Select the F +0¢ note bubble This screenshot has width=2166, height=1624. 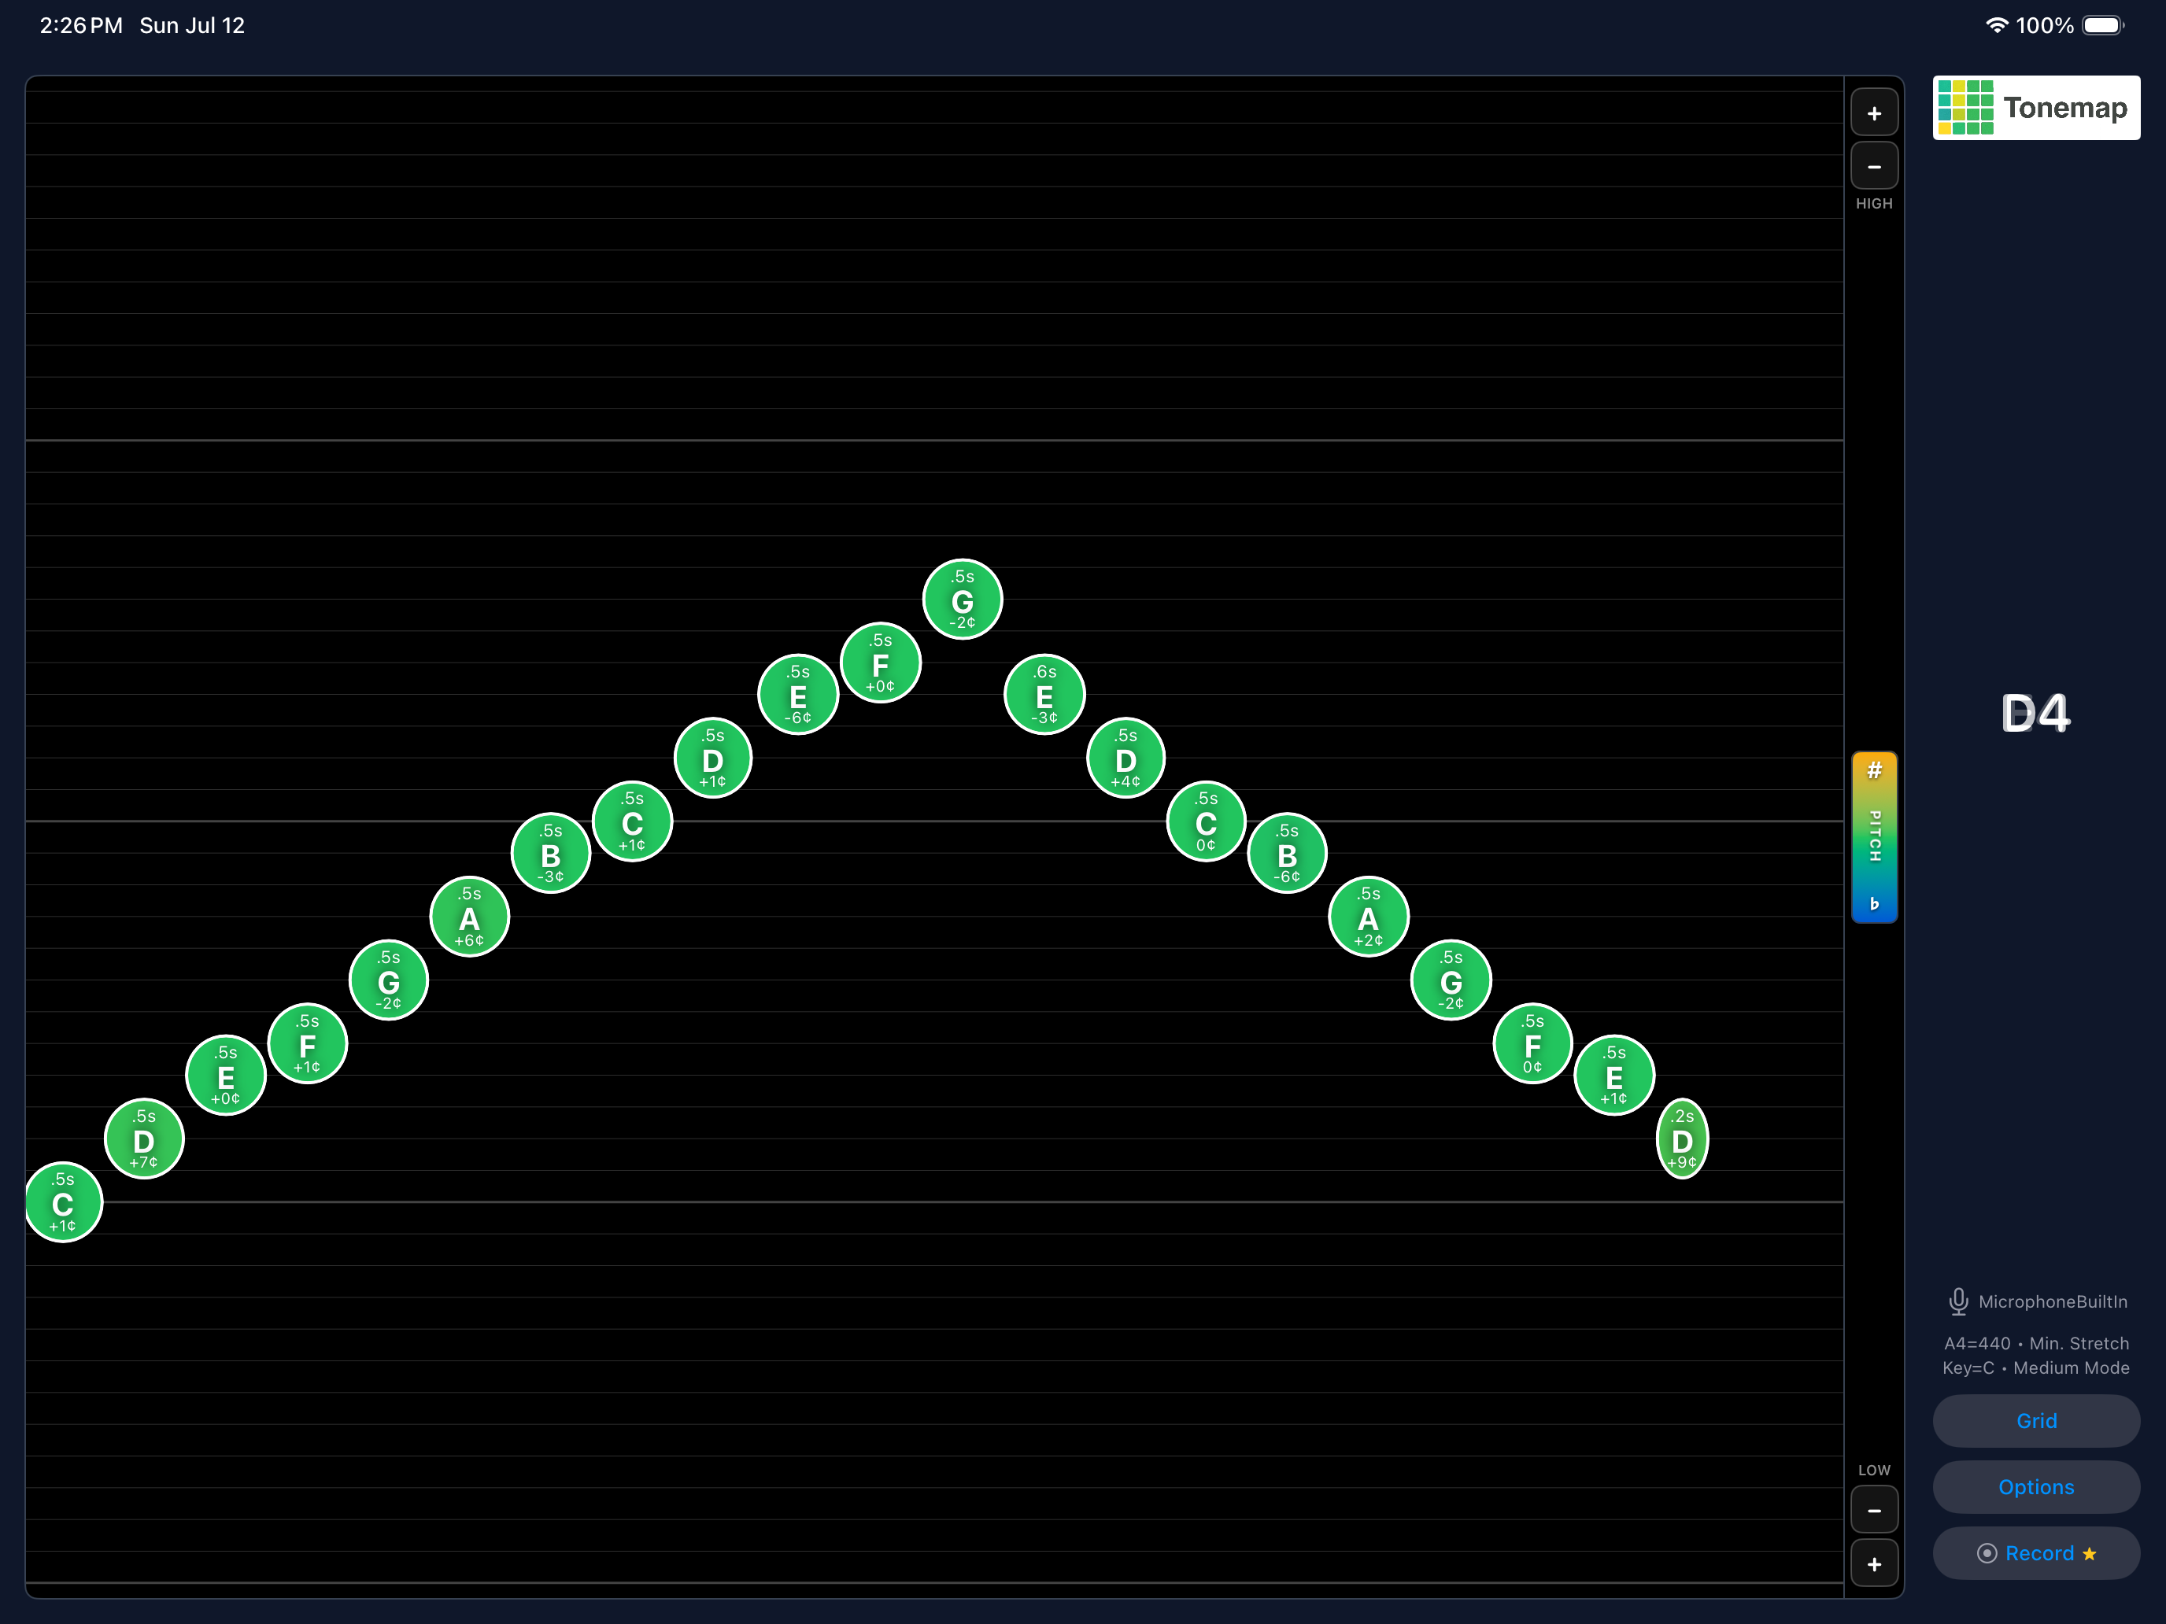(880, 663)
